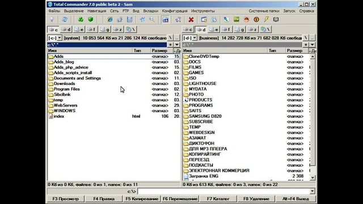Click the Internet Explorer toolbar icon

pyautogui.click(x=109, y=19)
